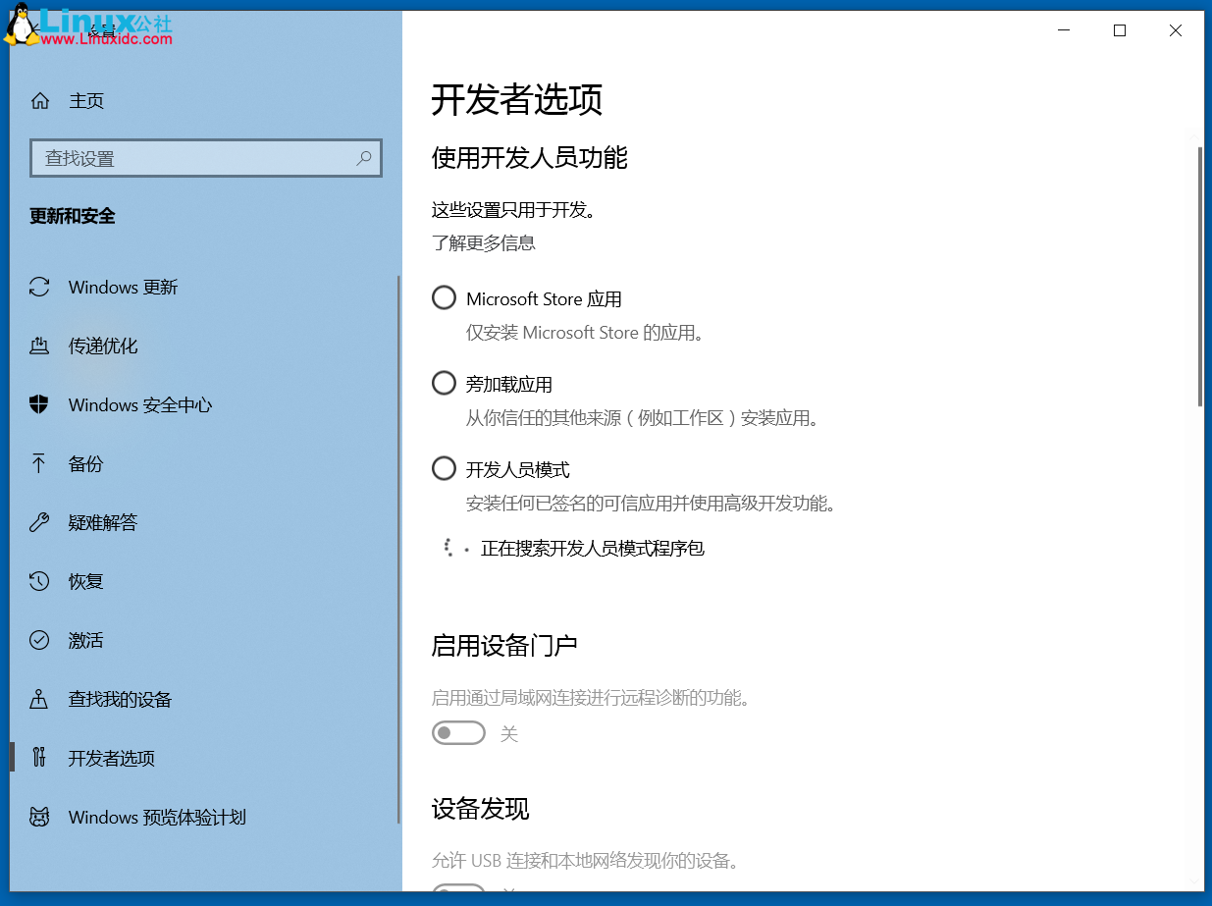Click the Windows 预览体验计划 cat icon

pos(39,817)
